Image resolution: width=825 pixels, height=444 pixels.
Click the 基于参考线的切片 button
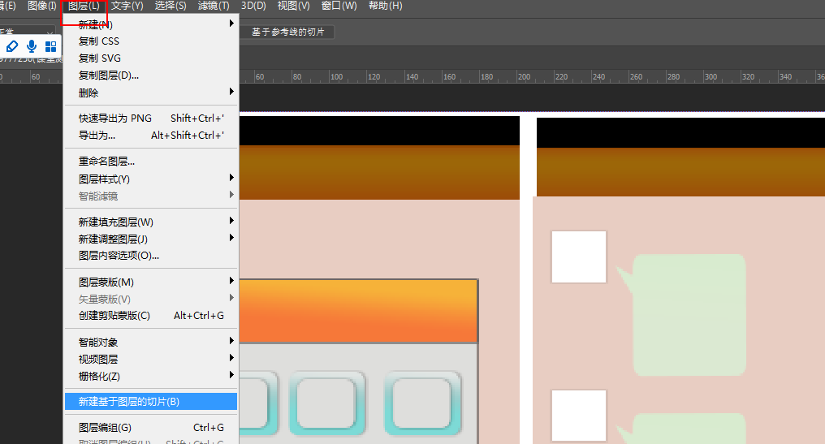pyautogui.click(x=287, y=32)
